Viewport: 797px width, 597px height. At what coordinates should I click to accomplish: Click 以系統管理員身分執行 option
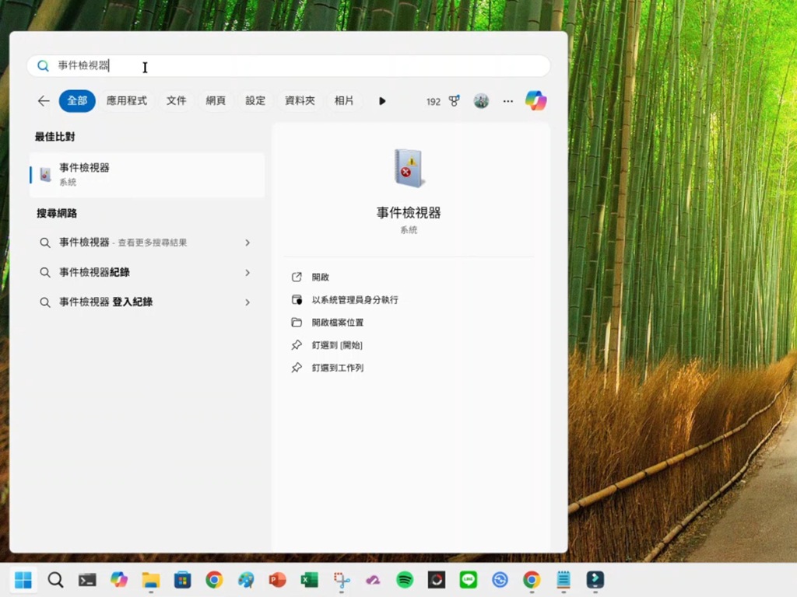click(355, 300)
